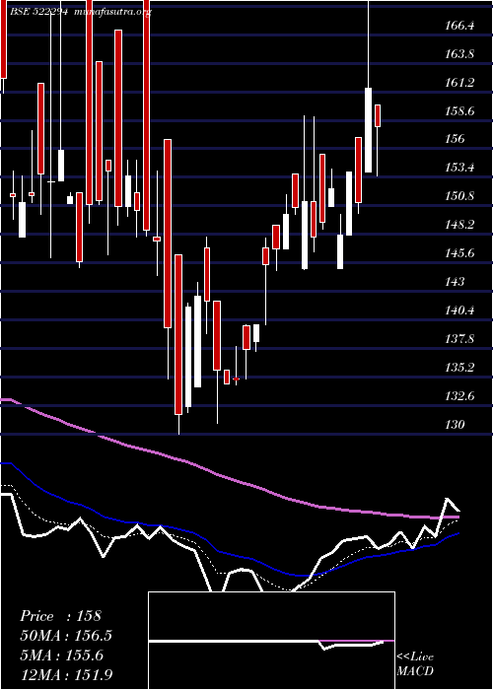Select the 137.8 price axis label
This screenshot has height=690, width=493.
(x=459, y=339)
